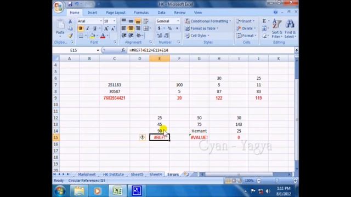Toggle center text alignment
Image resolution: width=351 pixels, height=197 pixels.
click(131, 28)
